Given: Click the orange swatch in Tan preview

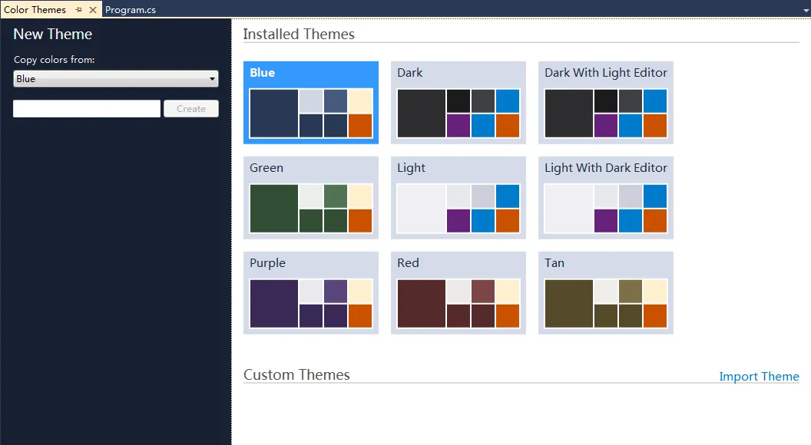Looking at the screenshot, I should point(654,315).
